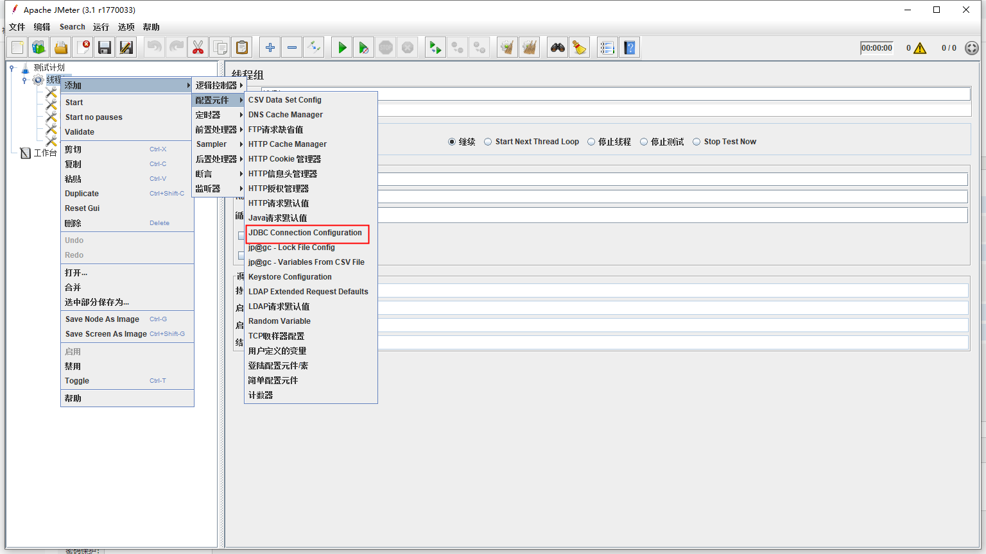Expand the 添加 submenu entry
Viewport: 986px width, 554px height.
coord(127,85)
